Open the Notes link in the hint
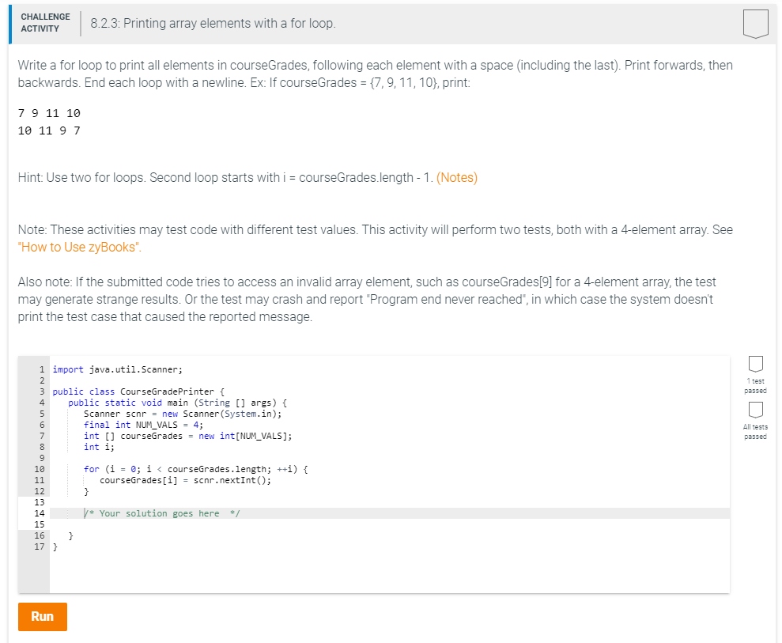The width and height of the screenshot is (782, 643). tap(458, 177)
